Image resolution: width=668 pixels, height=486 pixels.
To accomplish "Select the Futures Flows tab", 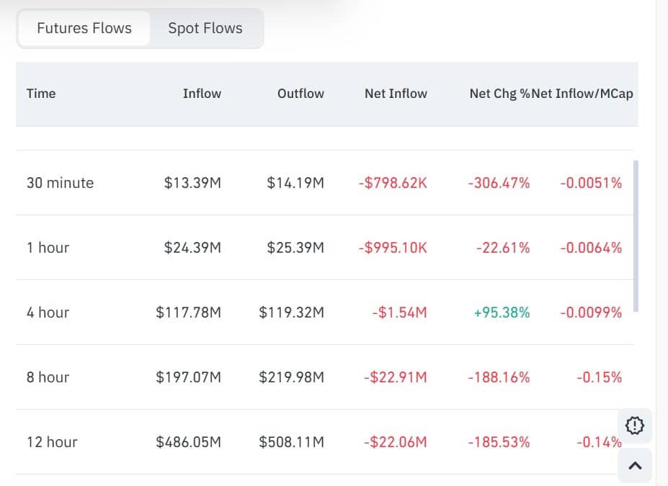I will point(84,27).
